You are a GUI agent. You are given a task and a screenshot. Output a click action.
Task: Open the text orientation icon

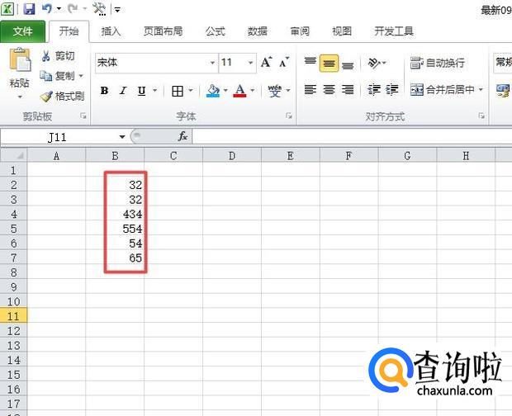tap(374, 63)
